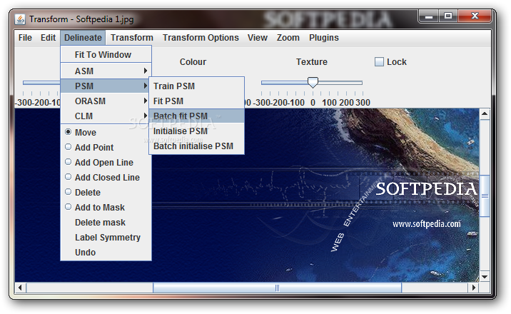Image resolution: width=511 pixels, height=314 pixels.
Task: Select the Add Point radio option
Action: click(x=106, y=147)
